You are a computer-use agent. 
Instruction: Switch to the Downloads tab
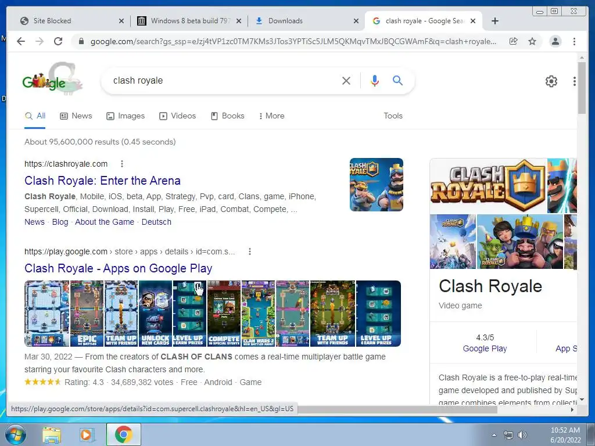coord(306,21)
